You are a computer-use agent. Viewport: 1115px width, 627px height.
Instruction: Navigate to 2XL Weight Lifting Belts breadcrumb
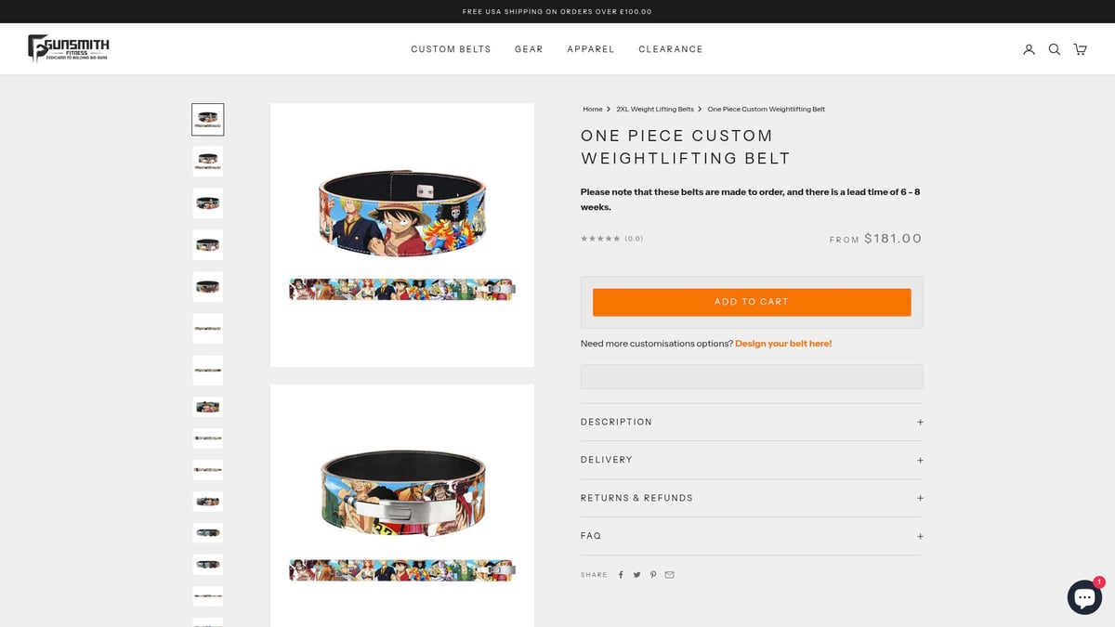654,109
